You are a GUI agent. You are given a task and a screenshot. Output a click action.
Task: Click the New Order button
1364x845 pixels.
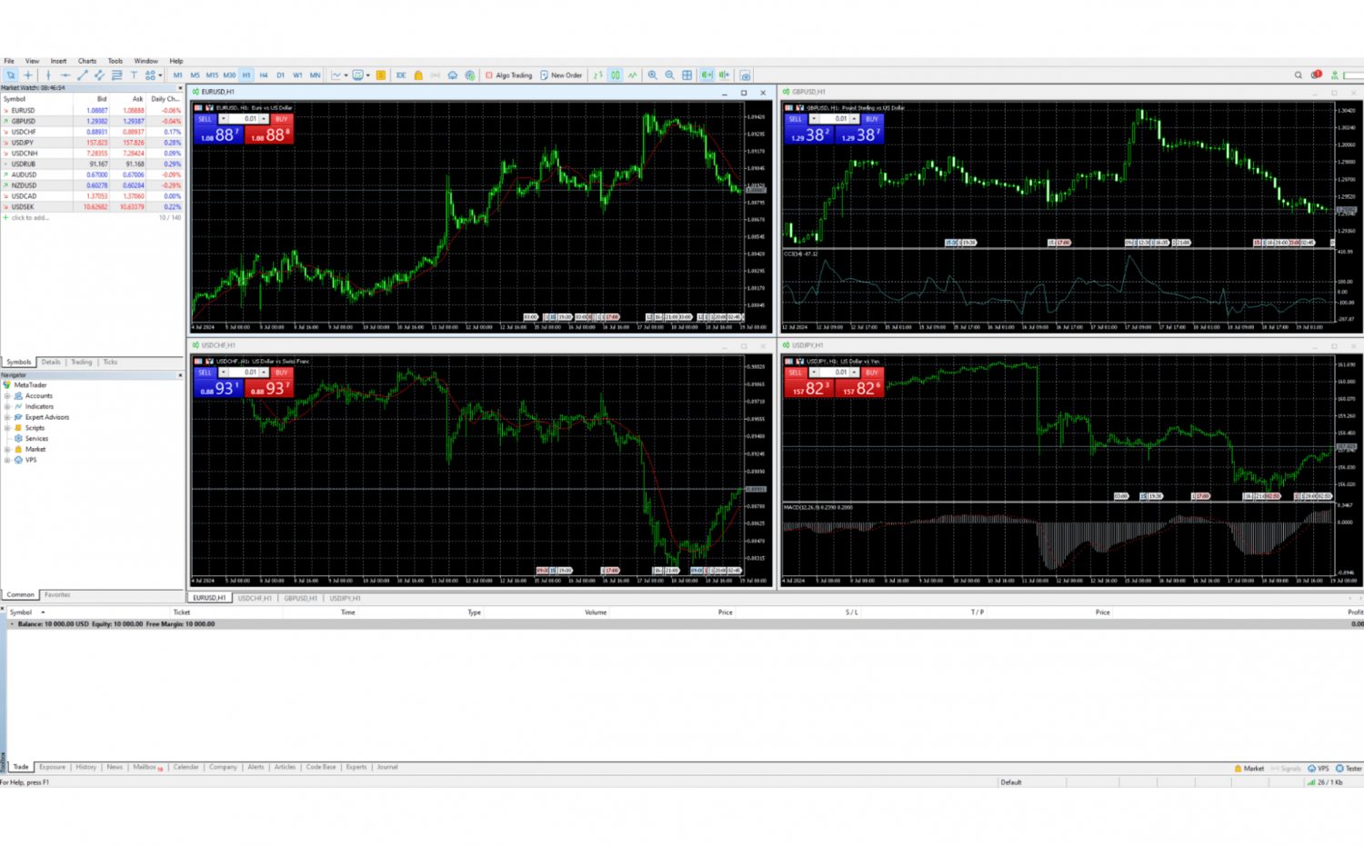click(561, 75)
